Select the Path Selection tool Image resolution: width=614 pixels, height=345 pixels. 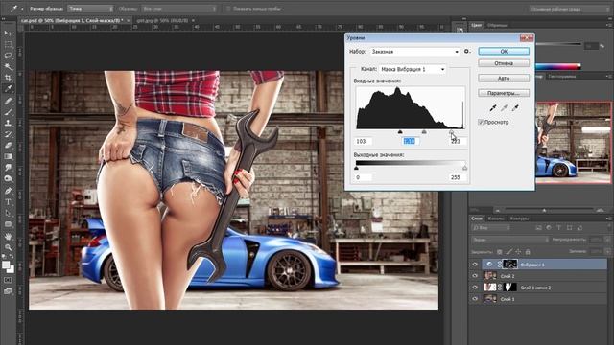(x=8, y=213)
